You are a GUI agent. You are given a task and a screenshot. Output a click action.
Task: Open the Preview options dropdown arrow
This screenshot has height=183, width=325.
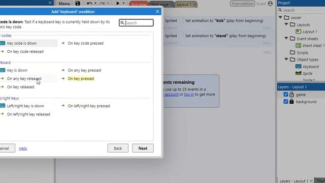(x=123, y=4)
